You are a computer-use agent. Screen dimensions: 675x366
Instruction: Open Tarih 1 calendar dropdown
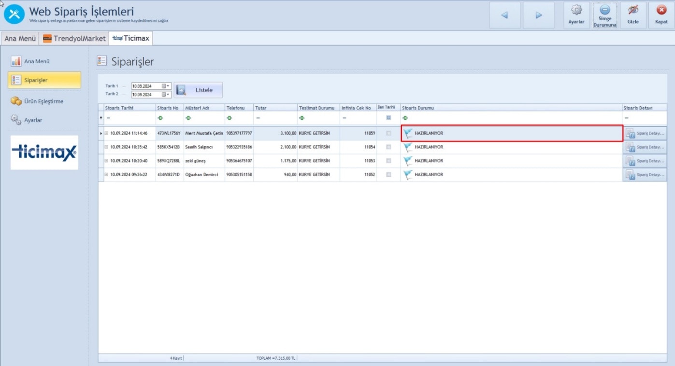(166, 86)
